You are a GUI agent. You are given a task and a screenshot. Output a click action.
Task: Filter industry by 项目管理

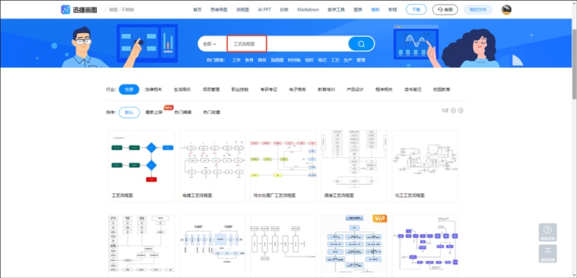click(212, 89)
